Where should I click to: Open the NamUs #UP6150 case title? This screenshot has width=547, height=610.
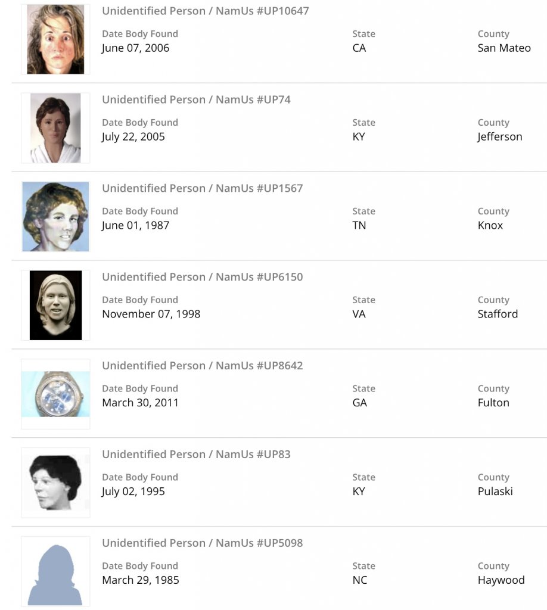point(202,277)
